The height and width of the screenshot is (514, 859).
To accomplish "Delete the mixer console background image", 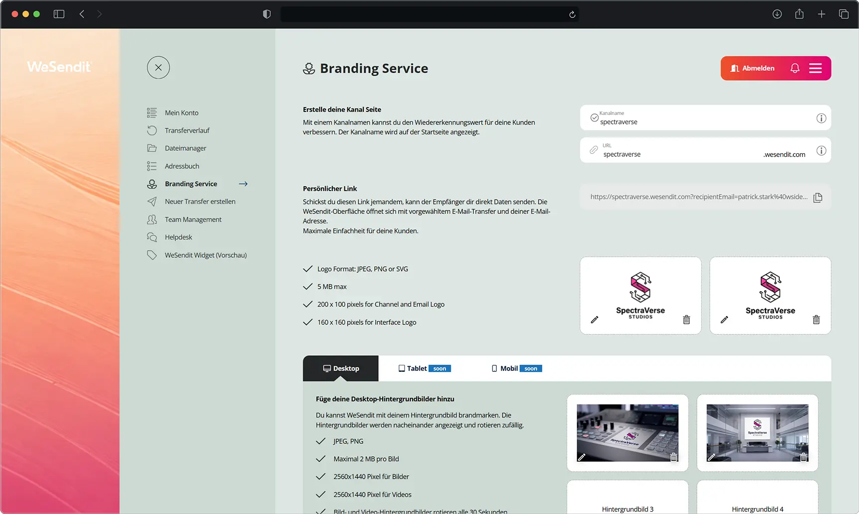I will pos(674,457).
